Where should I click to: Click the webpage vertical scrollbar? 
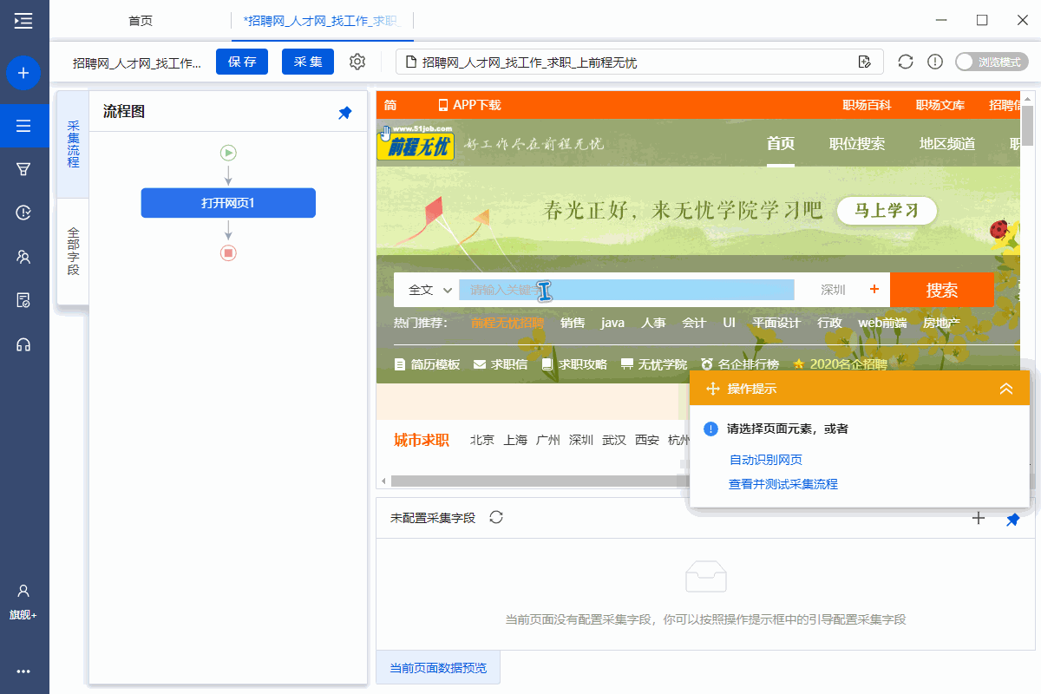pos(1027,124)
